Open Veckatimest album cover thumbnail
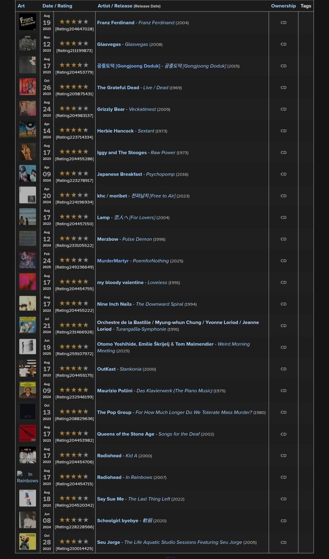Screen dimensions: 329x559 pyautogui.click(x=28, y=108)
